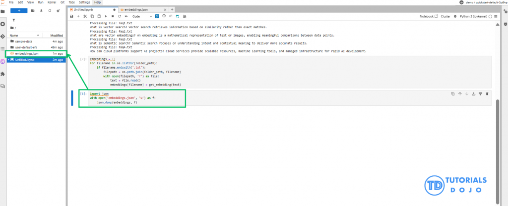508x206 pixels.
Task: Open the Git panel in the left sidebar
Action: [x=3, y=37]
